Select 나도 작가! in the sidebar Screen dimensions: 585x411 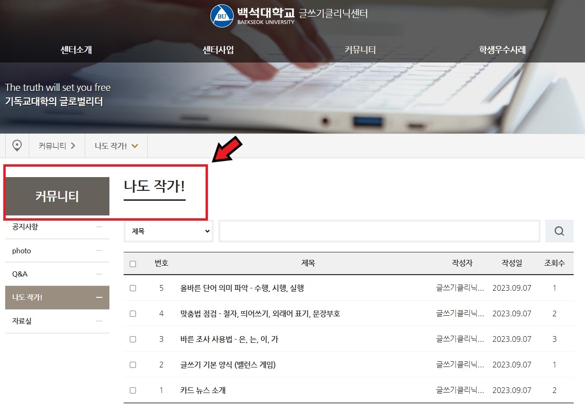57,297
